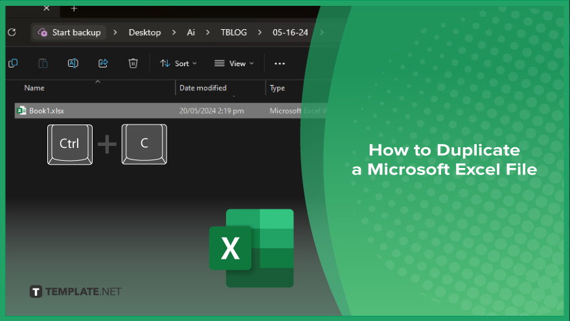Navigate to Desktop in the breadcrumb
The height and width of the screenshot is (321, 570).
144,32
